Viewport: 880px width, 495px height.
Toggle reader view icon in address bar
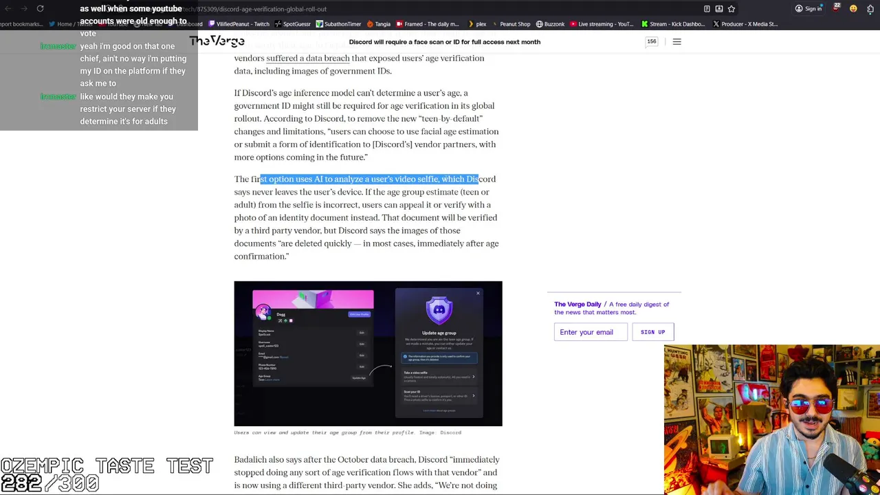pos(707,9)
